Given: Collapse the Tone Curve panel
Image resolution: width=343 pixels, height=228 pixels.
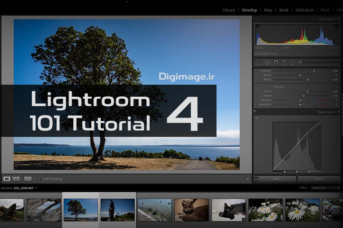Looking at the screenshot, I should point(339,112).
